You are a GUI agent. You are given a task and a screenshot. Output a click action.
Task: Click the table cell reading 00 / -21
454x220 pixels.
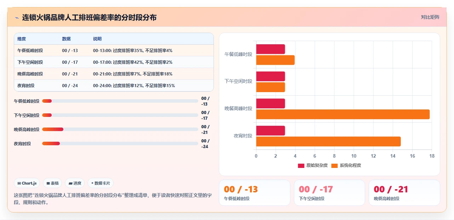(x=70, y=74)
